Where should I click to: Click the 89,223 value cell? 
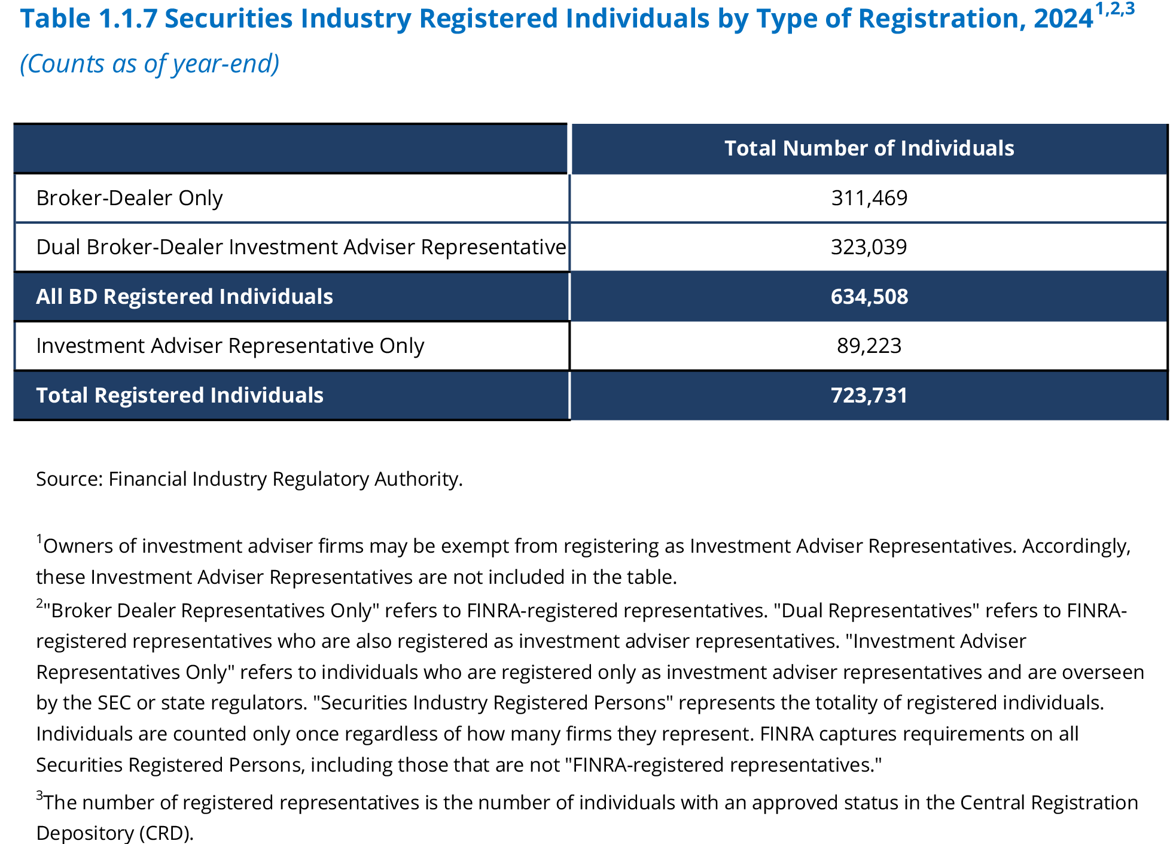click(869, 346)
